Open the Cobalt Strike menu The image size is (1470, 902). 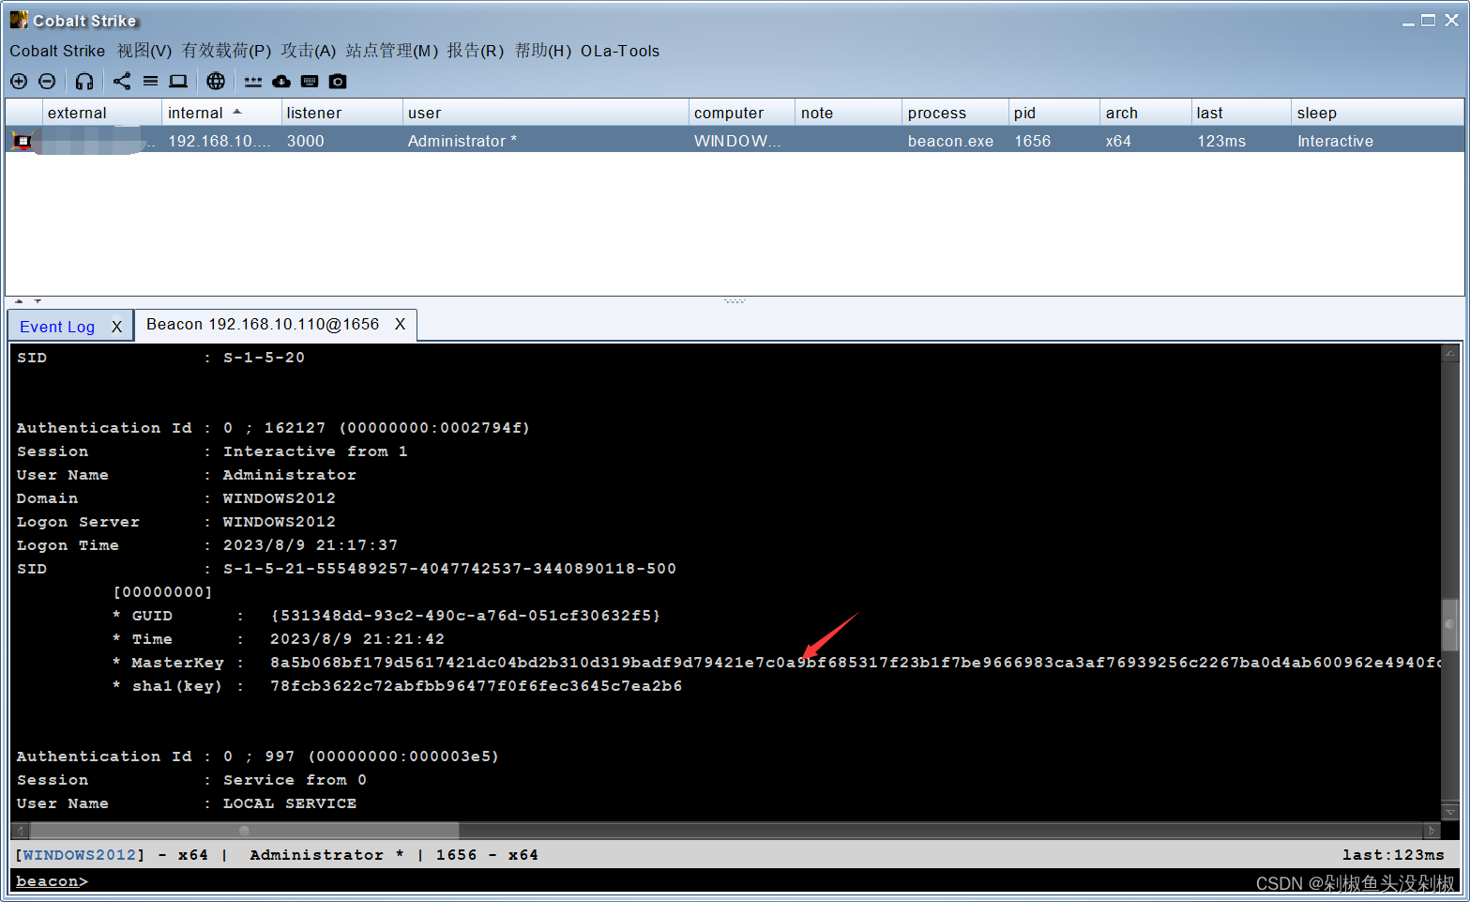tap(57, 51)
